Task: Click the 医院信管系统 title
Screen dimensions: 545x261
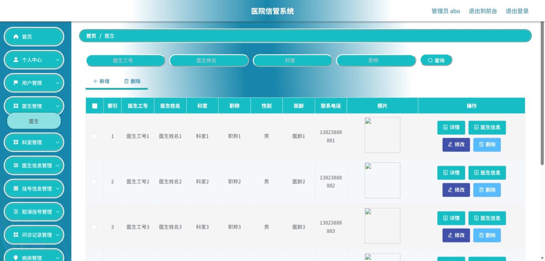Action: [x=272, y=11]
